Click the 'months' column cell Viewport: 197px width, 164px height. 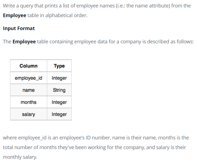(29, 102)
